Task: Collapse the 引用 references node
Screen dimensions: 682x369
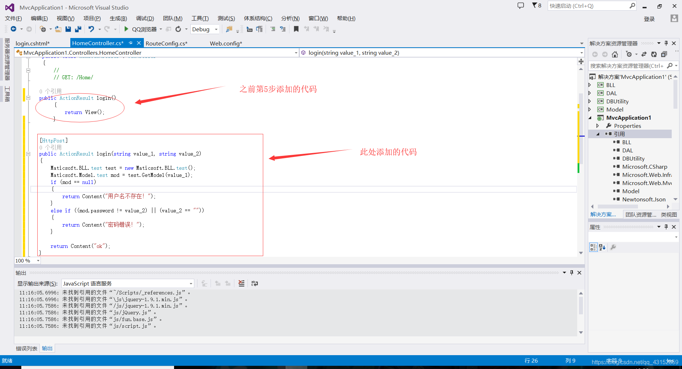Action: point(598,134)
